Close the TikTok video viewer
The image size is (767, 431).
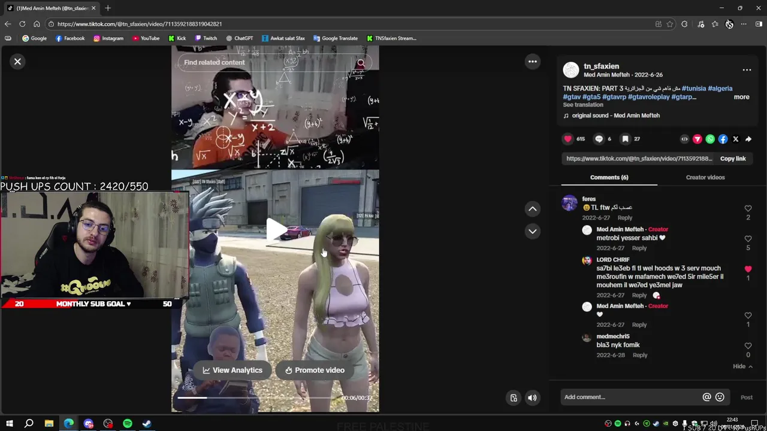17,62
